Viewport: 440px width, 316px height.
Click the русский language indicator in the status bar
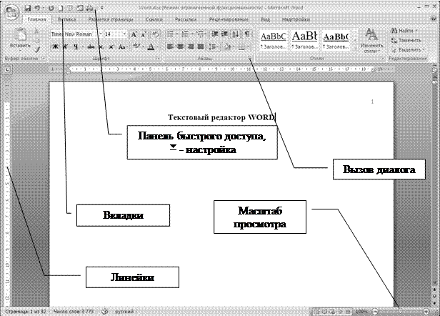click(124, 312)
